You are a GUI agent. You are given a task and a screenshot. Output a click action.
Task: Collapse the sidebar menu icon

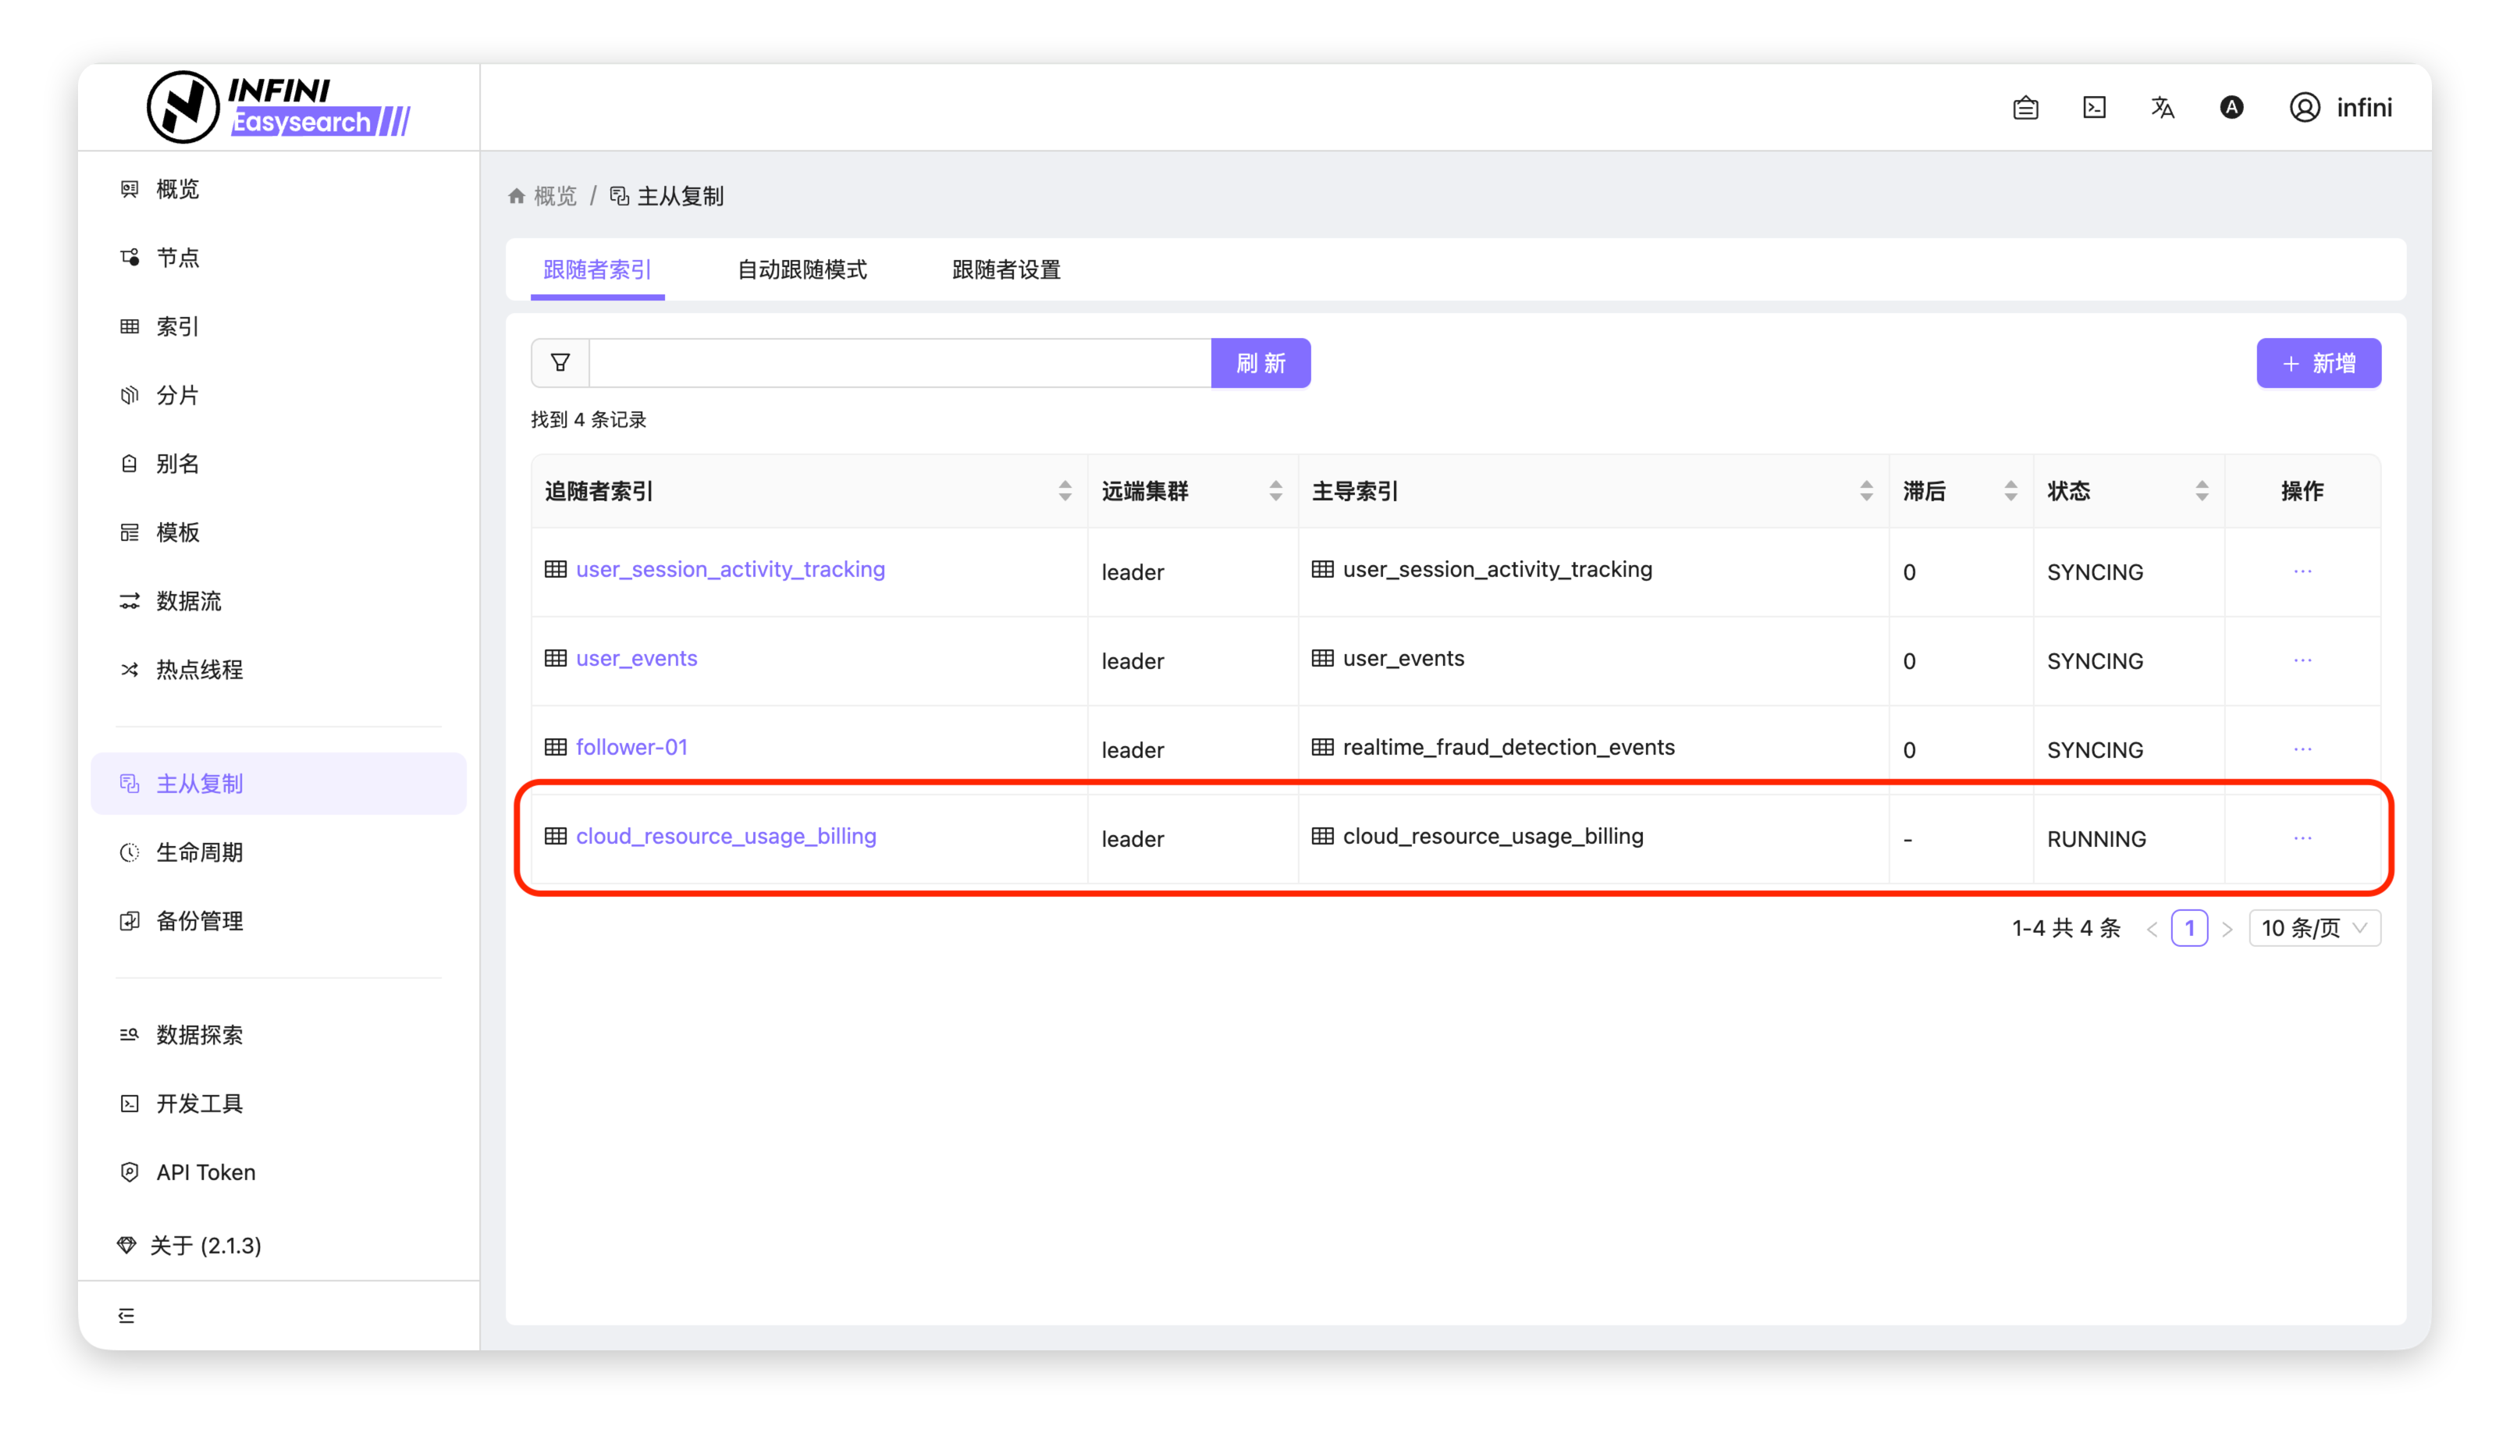(x=127, y=1315)
